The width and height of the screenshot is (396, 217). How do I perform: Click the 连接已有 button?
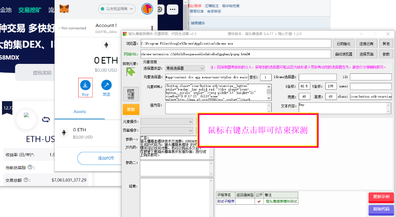(366, 44)
